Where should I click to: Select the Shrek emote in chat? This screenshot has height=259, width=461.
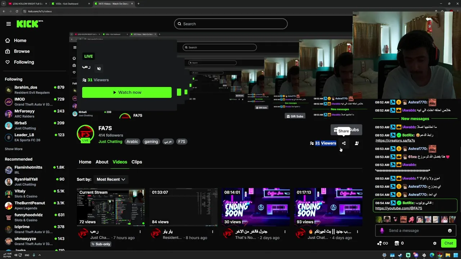pyautogui.click(x=379, y=219)
